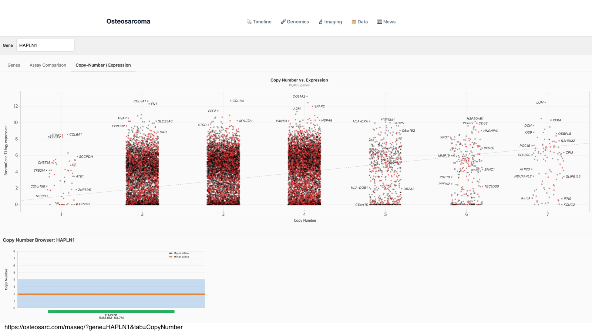This screenshot has height=333, width=592.
Task: Toggle the Minor allele legend entry
Action: point(179,257)
